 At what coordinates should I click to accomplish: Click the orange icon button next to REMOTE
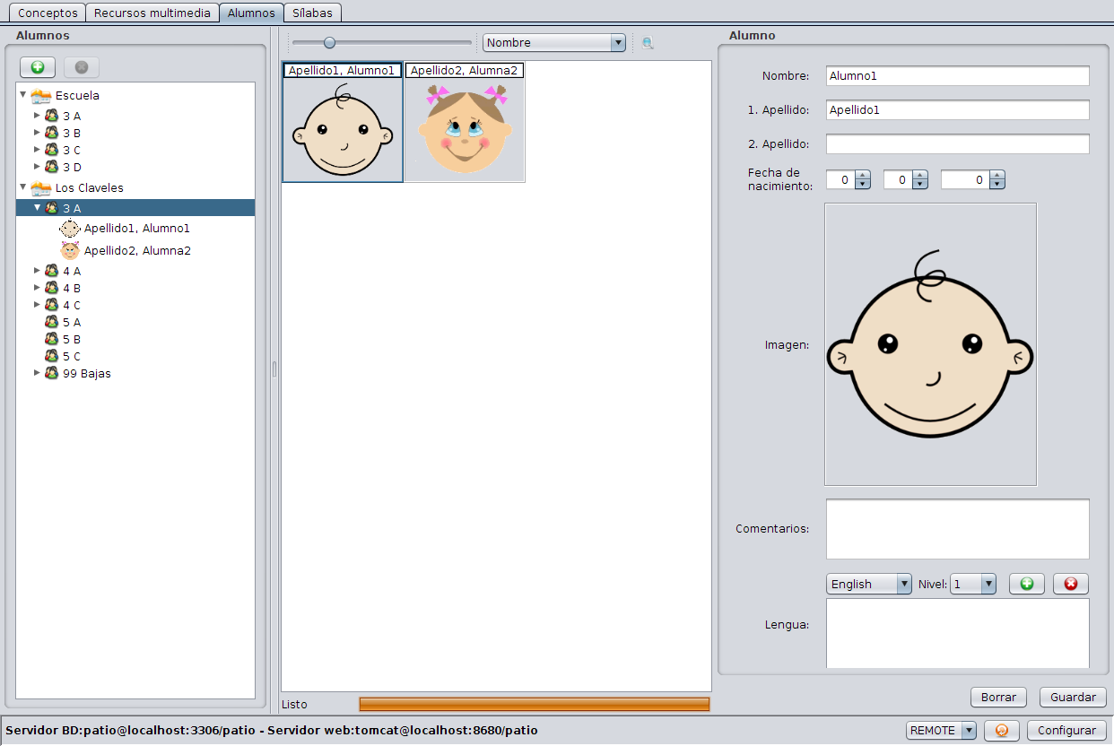click(x=1002, y=730)
